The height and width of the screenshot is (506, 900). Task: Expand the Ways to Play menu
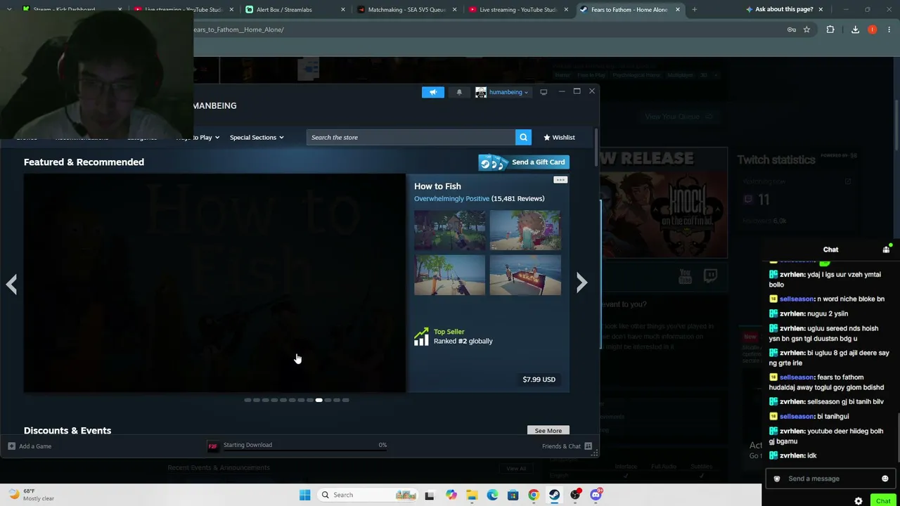198,137
